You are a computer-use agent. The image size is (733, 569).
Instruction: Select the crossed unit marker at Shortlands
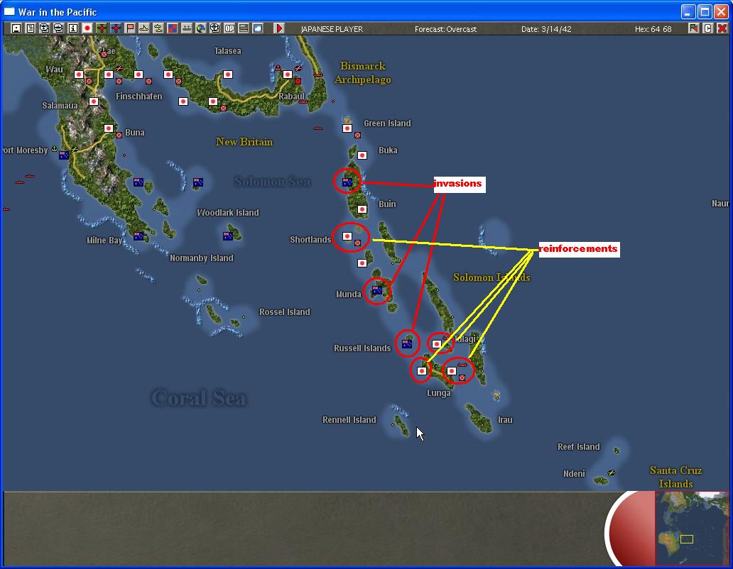click(x=357, y=243)
